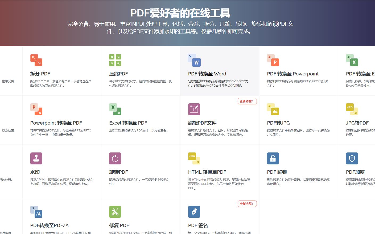Click the Edit PDF (编辑PDF文件) purple icon

tap(194, 109)
